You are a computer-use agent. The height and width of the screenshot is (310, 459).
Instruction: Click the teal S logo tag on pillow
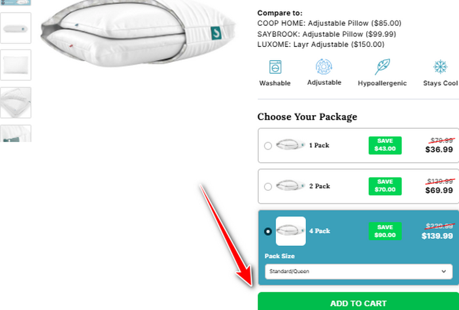[216, 33]
